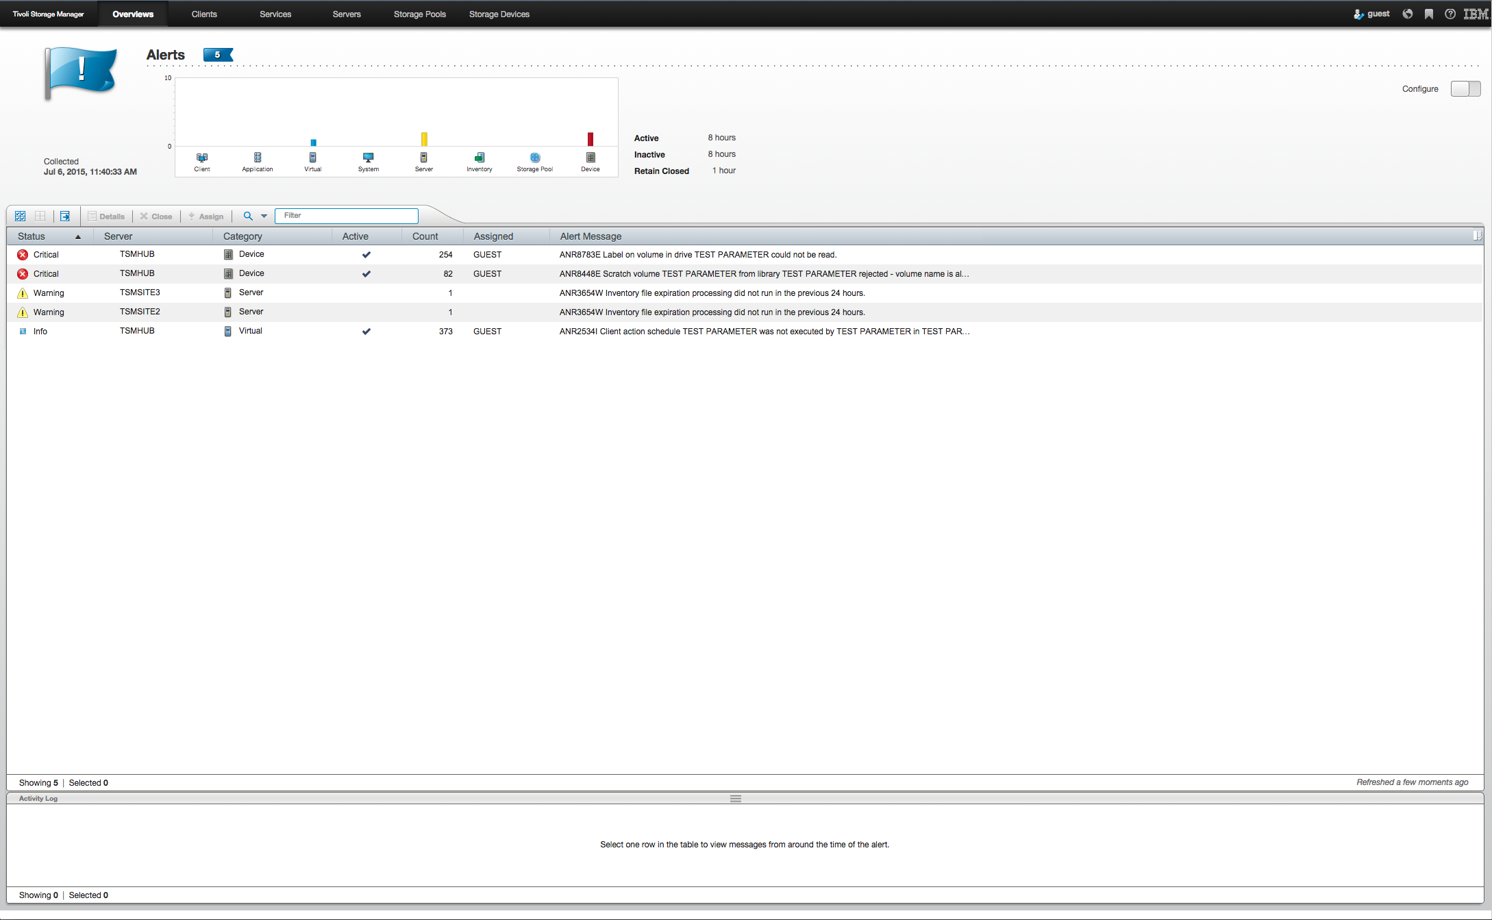Image resolution: width=1492 pixels, height=920 pixels.
Task: Click the Activity Log resize handle
Action: [736, 799]
